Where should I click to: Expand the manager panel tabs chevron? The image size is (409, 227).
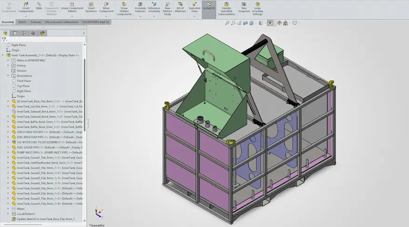pos(84,33)
